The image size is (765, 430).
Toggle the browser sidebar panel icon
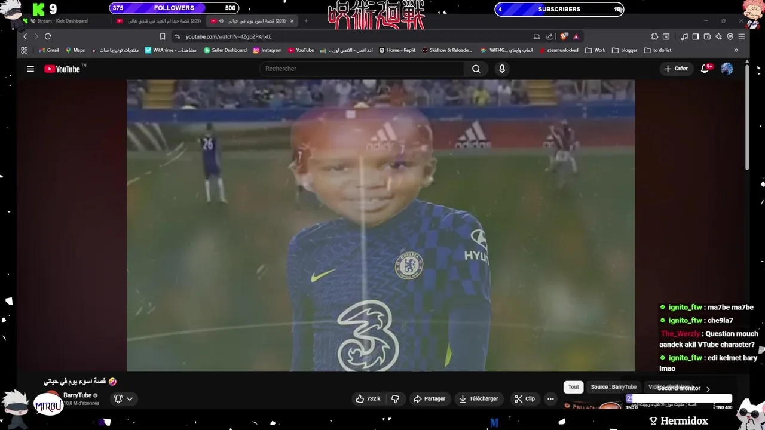696,36
